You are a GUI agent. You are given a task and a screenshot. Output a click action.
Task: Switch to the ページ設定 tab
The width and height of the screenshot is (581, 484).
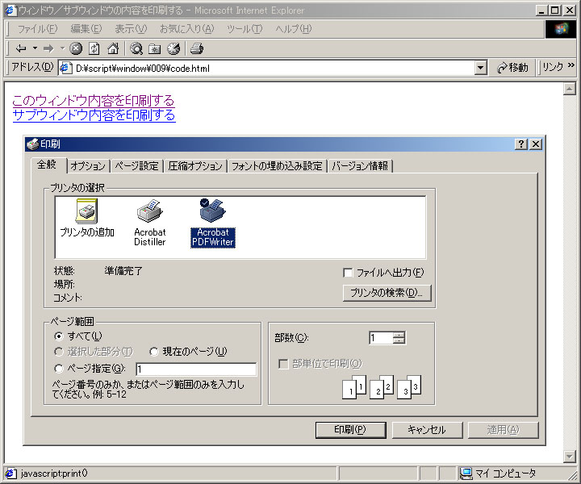click(x=136, y=166)
